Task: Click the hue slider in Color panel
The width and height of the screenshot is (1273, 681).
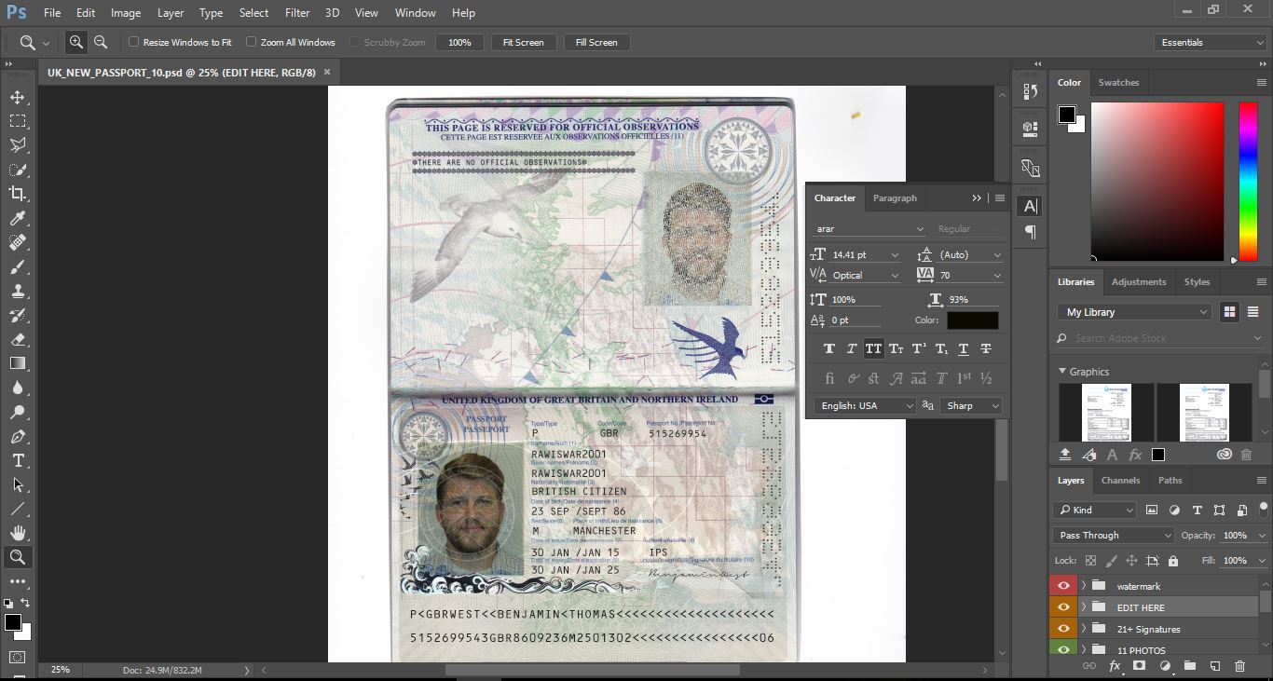Action: point(1247,181)
